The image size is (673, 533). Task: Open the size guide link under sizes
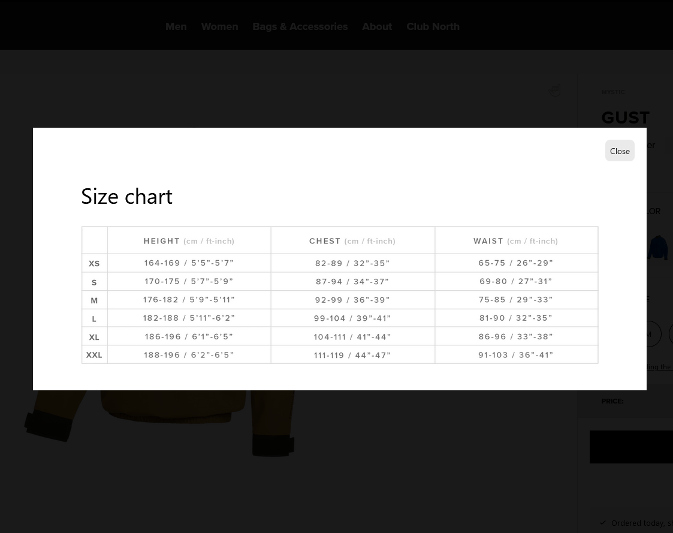[x=657, y=367]
